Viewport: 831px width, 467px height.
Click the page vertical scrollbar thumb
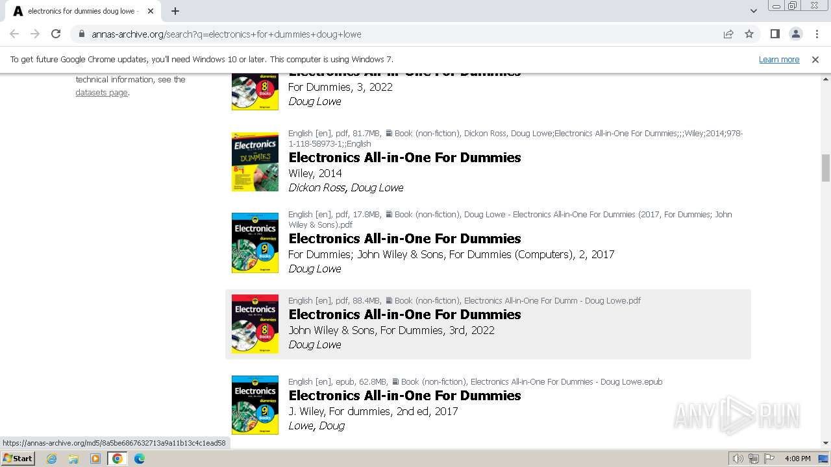pyautogui.click(x=826, y=168)
